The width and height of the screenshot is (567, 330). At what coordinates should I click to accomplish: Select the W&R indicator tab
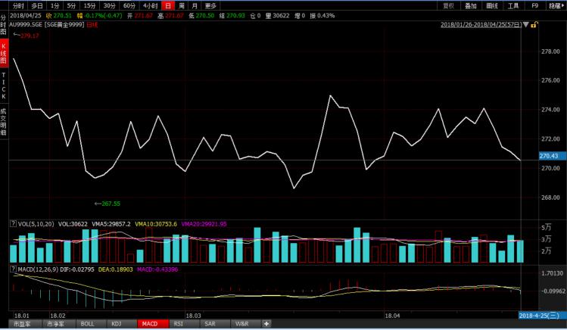point(242,324)
